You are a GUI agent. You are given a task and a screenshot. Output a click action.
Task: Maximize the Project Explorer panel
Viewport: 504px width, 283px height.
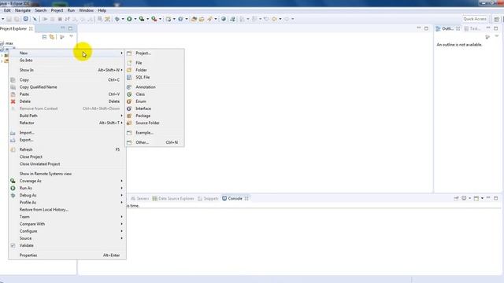(x=70, y=28)
